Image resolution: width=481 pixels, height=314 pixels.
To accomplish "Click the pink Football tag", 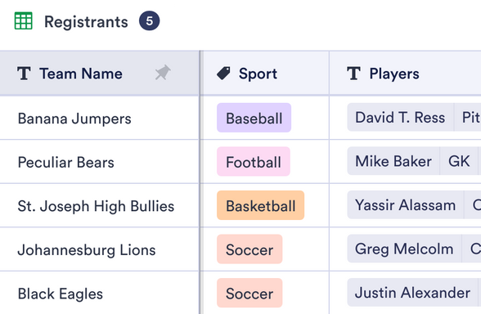I will (x=254, y=162).
